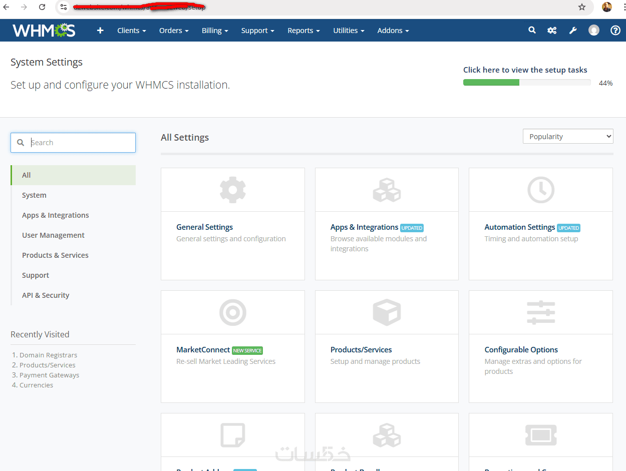Click the 44% progress text
Image resolution: width=626 pixels, height=471 pixels.
[605, 83]
